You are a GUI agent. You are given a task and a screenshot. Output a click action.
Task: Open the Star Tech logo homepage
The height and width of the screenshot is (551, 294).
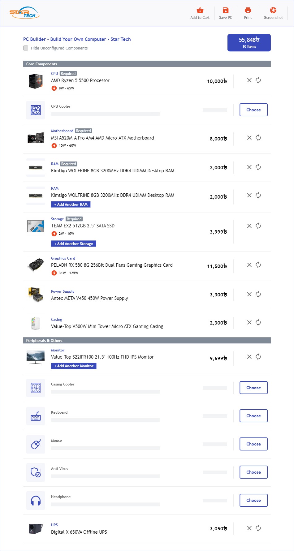pos(24,13)
